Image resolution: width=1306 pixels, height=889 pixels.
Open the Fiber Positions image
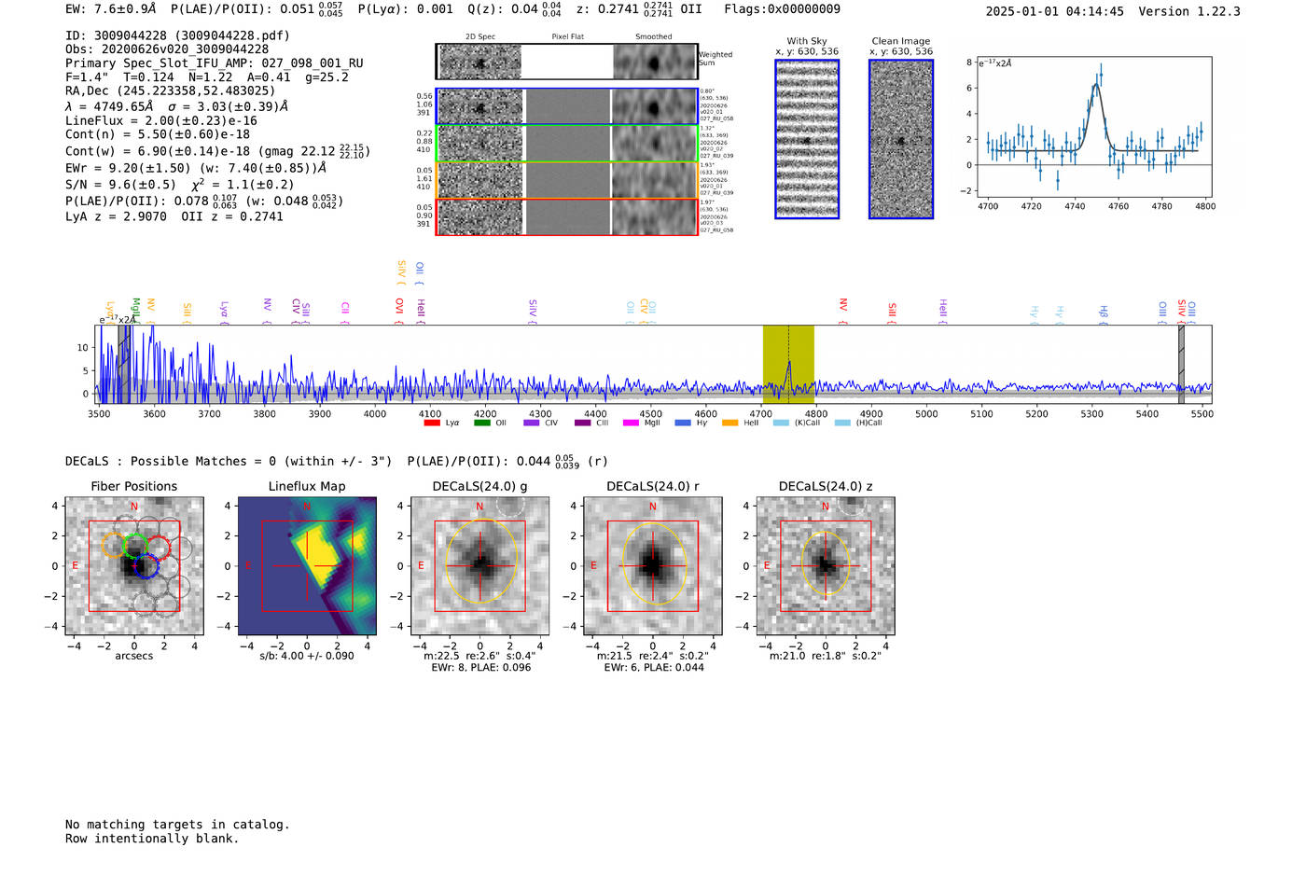134,565
